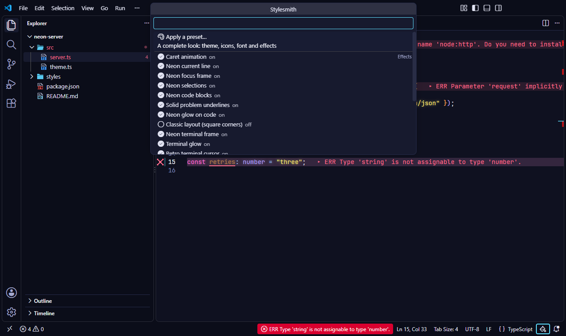Toggle the Neon focus frame effect

point(283,76)
